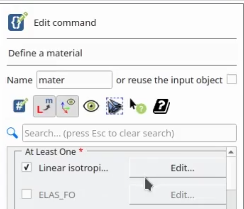Image resolution: width=244 pixels, height=209 pixels.
Task: Click the scrollbar up arrow
Action: point(231,152)
